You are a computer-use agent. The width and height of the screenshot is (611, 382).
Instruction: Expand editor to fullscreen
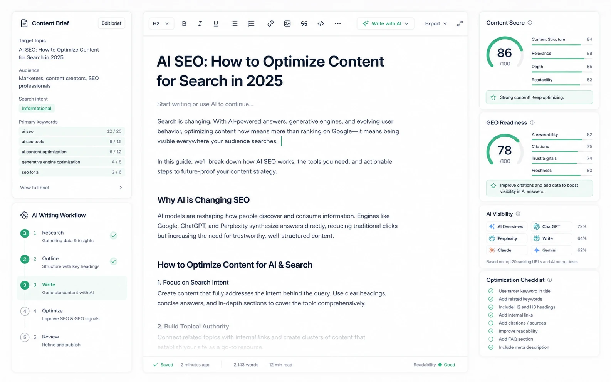tap(460, 23)
